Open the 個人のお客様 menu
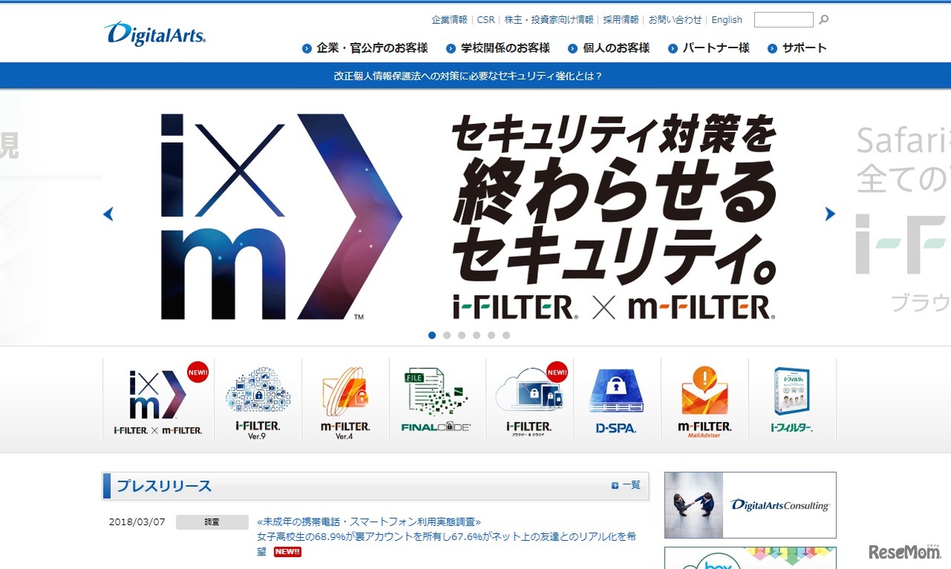This screenshot has height=569, width=951. click(x=609, y=48)
